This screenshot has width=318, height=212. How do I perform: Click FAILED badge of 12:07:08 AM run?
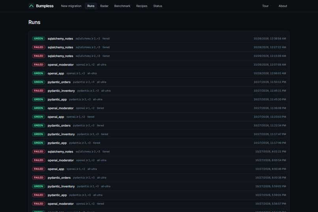[39, 65]
